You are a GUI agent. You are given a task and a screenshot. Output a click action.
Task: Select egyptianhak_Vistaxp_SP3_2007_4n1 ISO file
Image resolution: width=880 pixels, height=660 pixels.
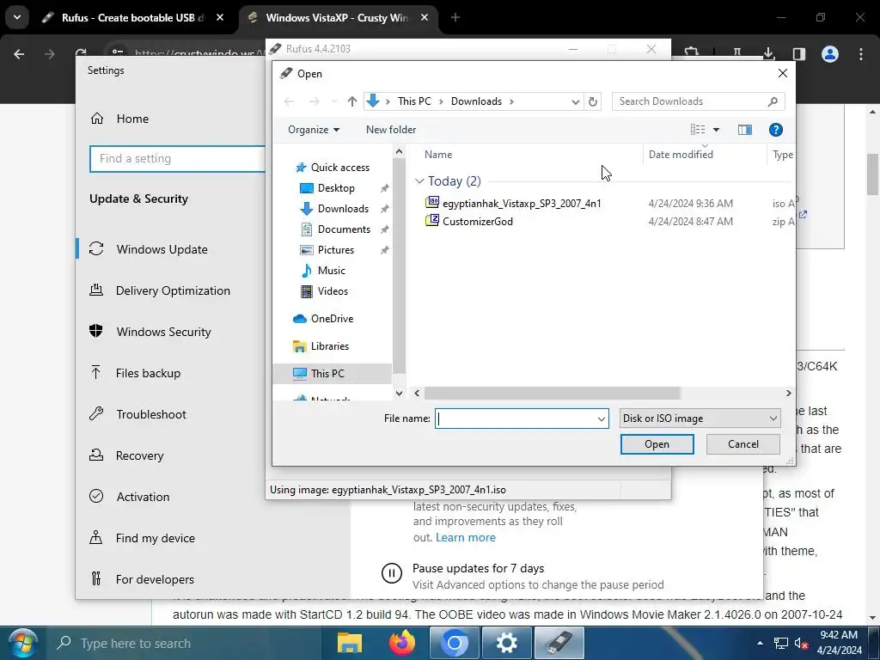pyautogui.click(x=522, y=203)
